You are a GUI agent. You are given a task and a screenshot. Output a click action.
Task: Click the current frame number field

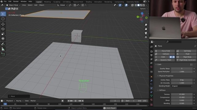point(115,101)
